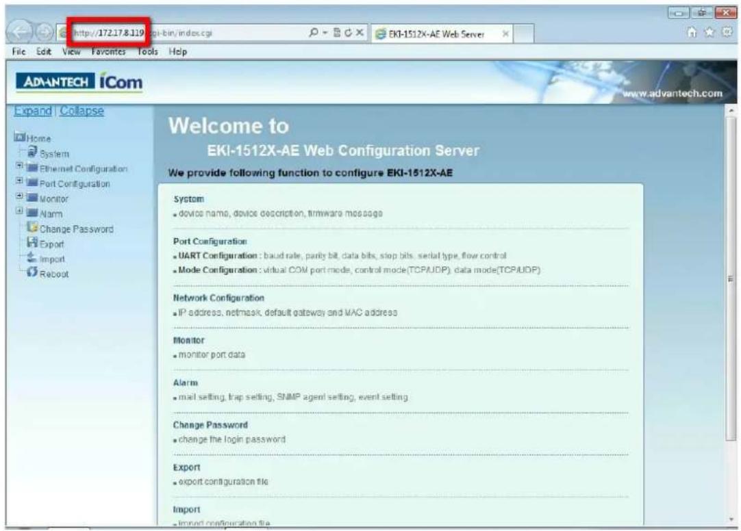Click the Home folder icon in tree
This screenshot has width=741, height=531.
coord(19,137)
